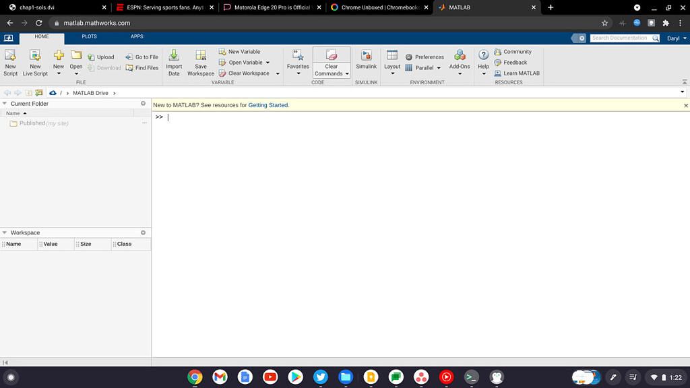Launch YouTube from the shelf
690x388 pixels.
[270, 377]
